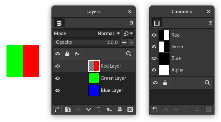Delete the selected layer
Image resolution: width=221 pixels, height=122 pixels.
click(130, 109)
